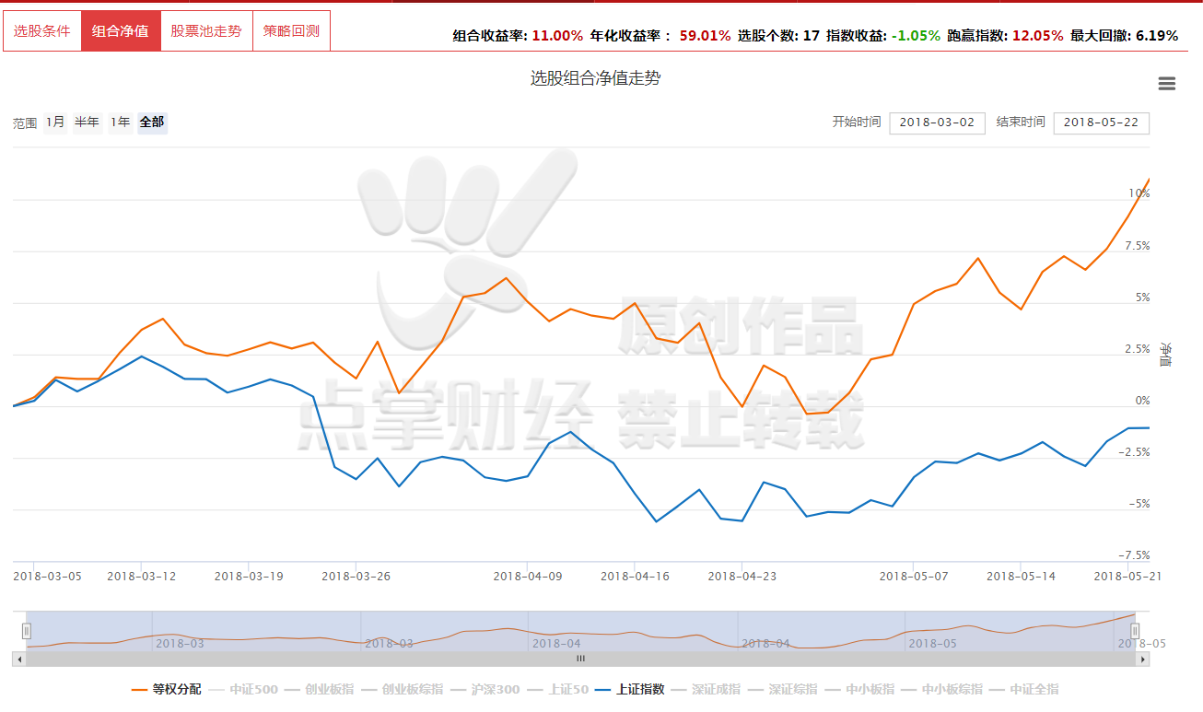Image resolution: width=1203 pixels, height=712 pixels.
Task: Grab the navigator right range handle
Action: pos(1135,631)
